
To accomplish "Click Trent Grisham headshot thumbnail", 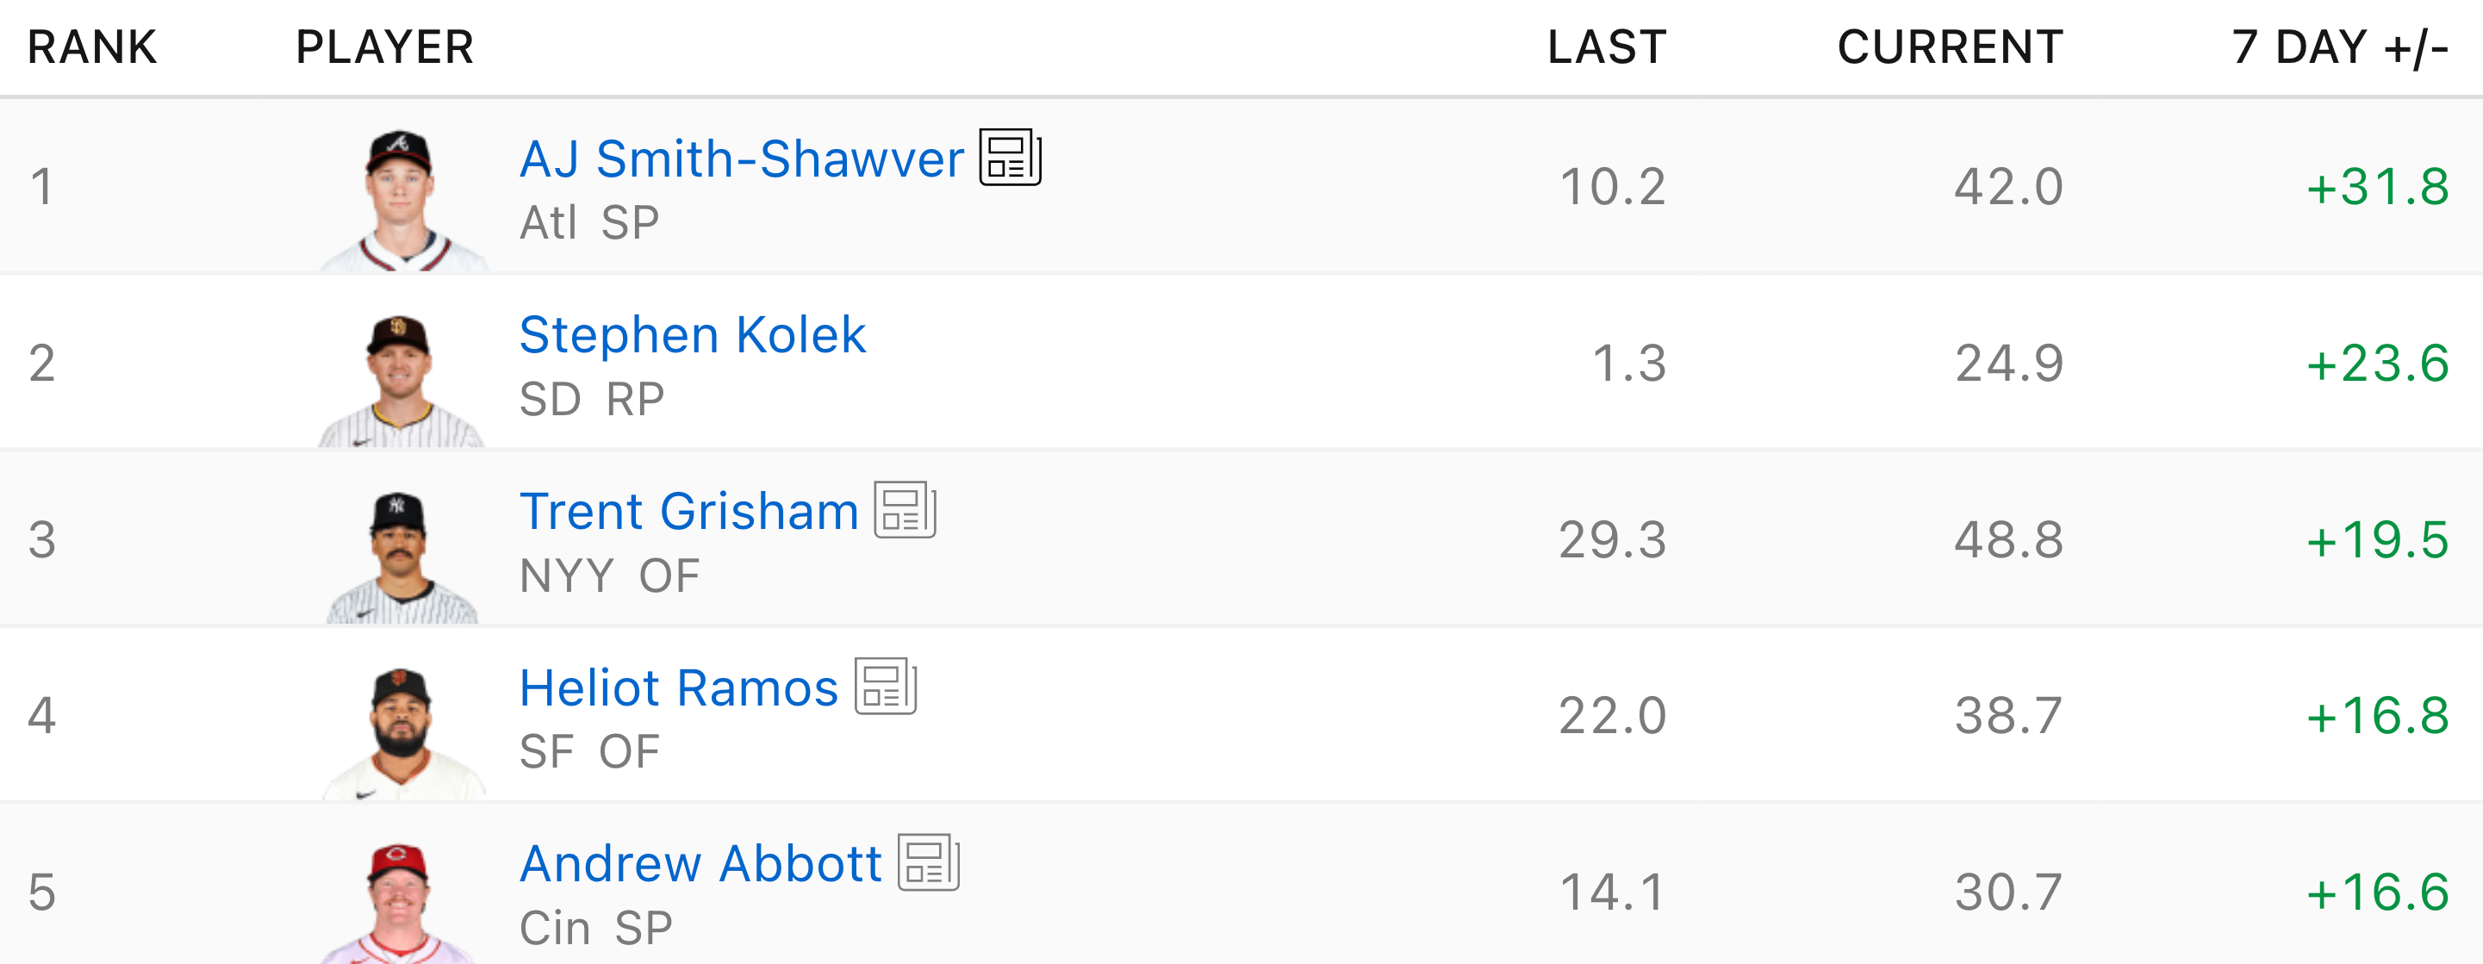I will (x=401, y=557).
